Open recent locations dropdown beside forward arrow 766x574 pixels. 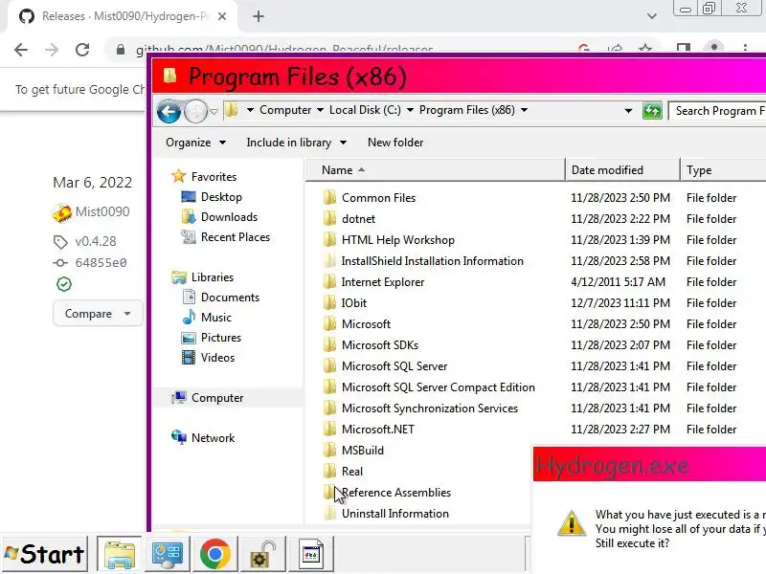pyautogui.click(x=214, y=112)
